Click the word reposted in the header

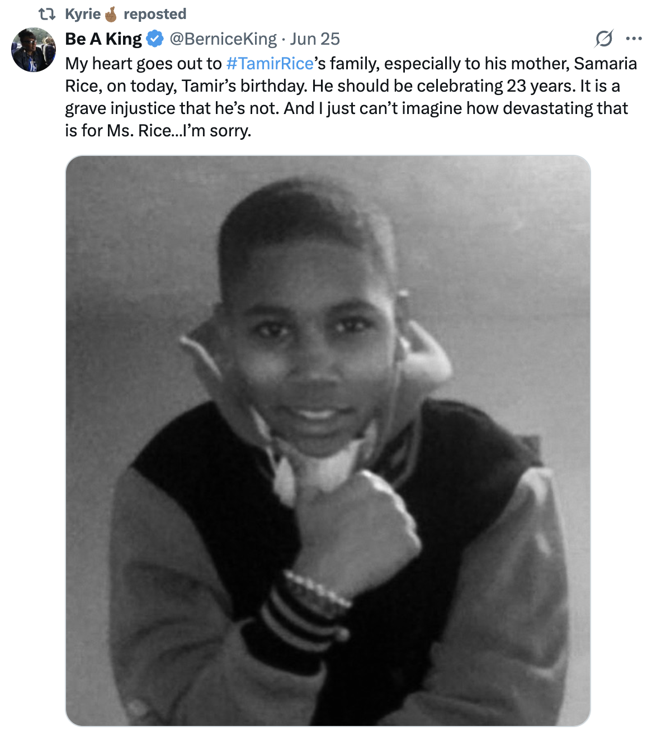155,14
